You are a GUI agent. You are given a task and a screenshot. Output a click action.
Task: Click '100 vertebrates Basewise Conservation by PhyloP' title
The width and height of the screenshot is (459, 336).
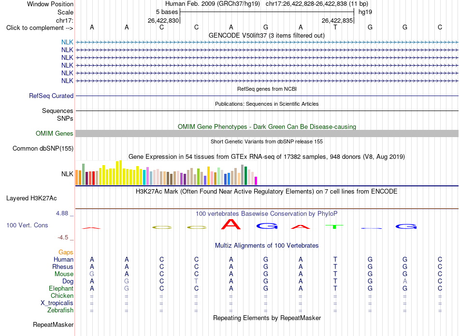point(266,213)
